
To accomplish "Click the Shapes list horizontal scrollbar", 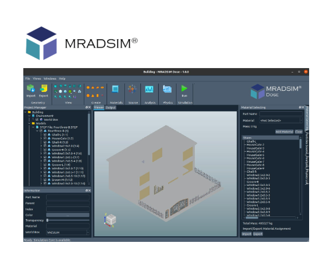I will [x=270, y=218].
